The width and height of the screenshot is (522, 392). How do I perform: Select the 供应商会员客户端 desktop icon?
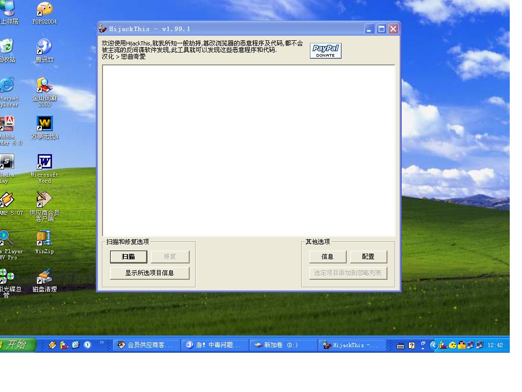pyautogui.click(x=45, y=207)
